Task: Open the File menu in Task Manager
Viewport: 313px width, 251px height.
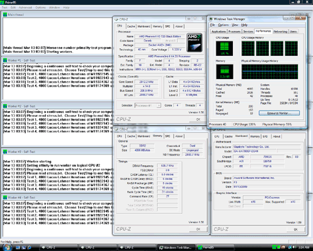Action: coord(212,25)
